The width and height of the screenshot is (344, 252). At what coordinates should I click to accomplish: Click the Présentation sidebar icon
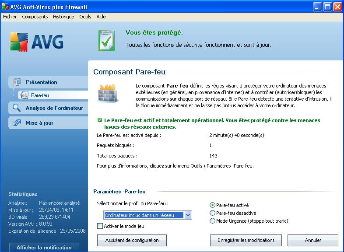(17, 82)
